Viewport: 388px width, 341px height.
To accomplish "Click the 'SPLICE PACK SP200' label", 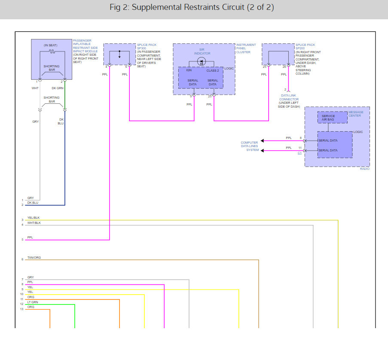I will pos(305,46).
